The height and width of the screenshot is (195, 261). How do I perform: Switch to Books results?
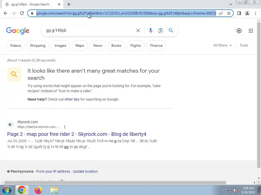click(x=116, y=45)
